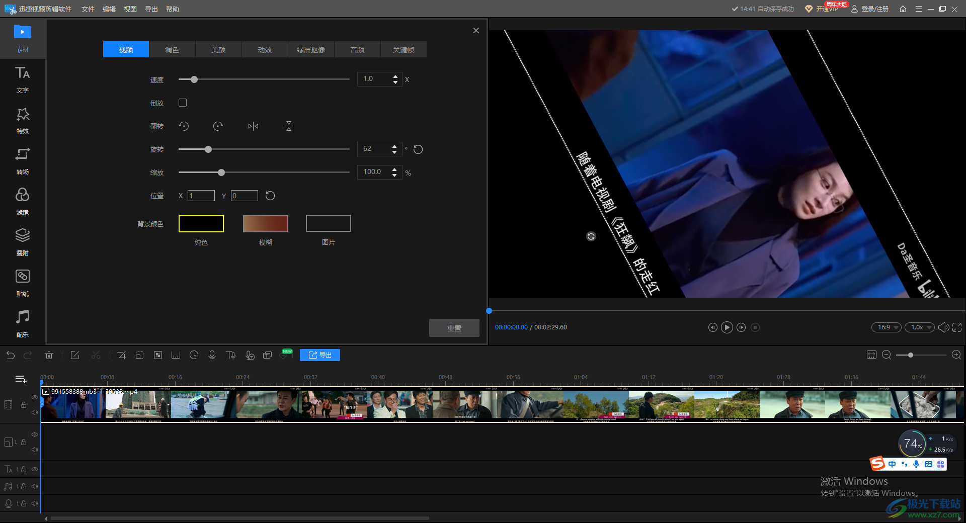Click the blue 导出 export button

[x=320, y=355]
